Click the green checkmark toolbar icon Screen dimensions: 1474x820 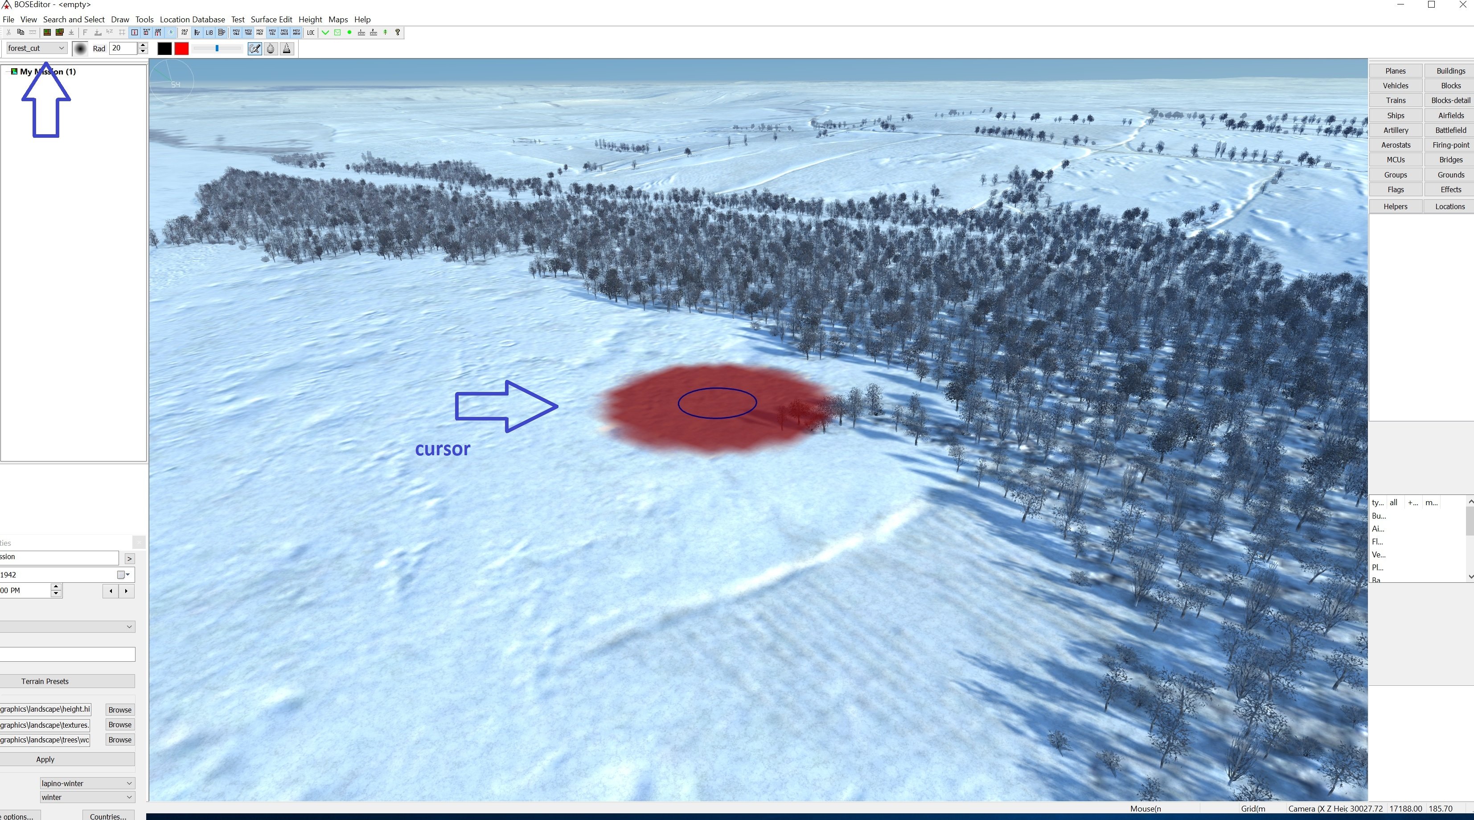point(325,33)
